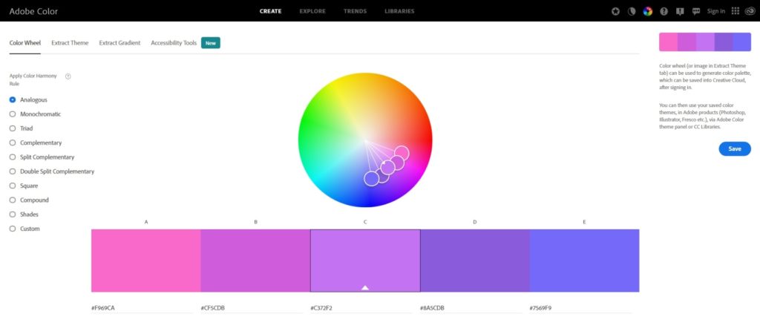The width and height of the screenshot is (760, 317).
Task: Switch to the Extract Theme tab
Action: (70, 42)
